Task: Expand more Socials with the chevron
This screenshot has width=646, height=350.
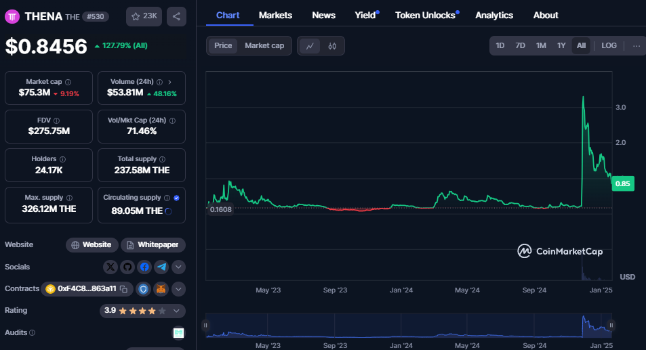Action: point(178,267)
